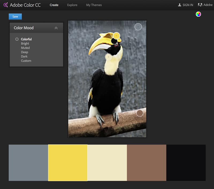Choose the Muted color mood
The height and width of the screenshot is (189, 214).
pos(25,48)
